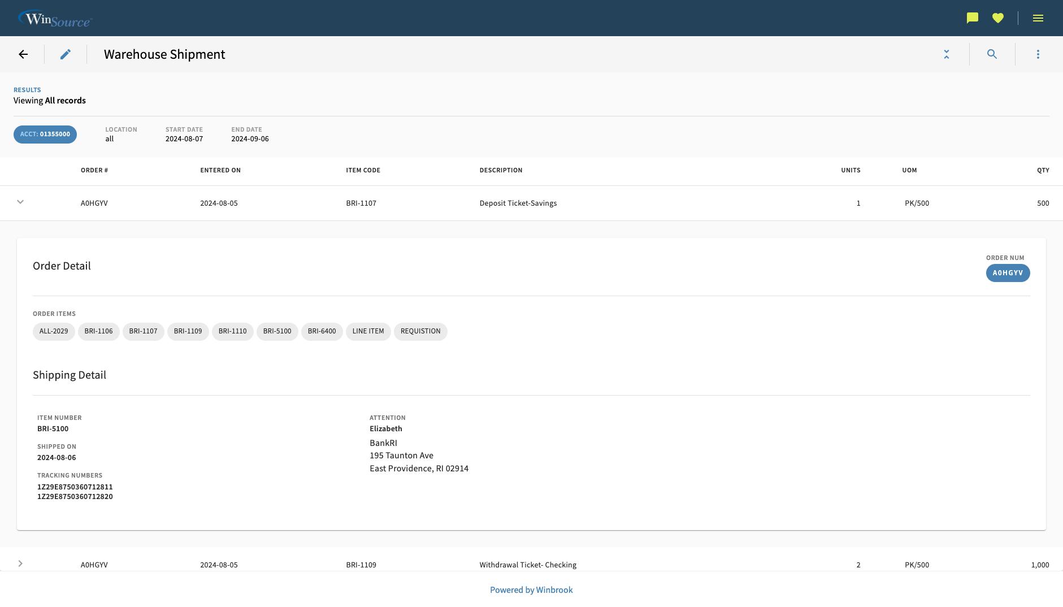The image size is (1063, 607).
Task: Click the Viewing All records label
Action: point(49,100)
